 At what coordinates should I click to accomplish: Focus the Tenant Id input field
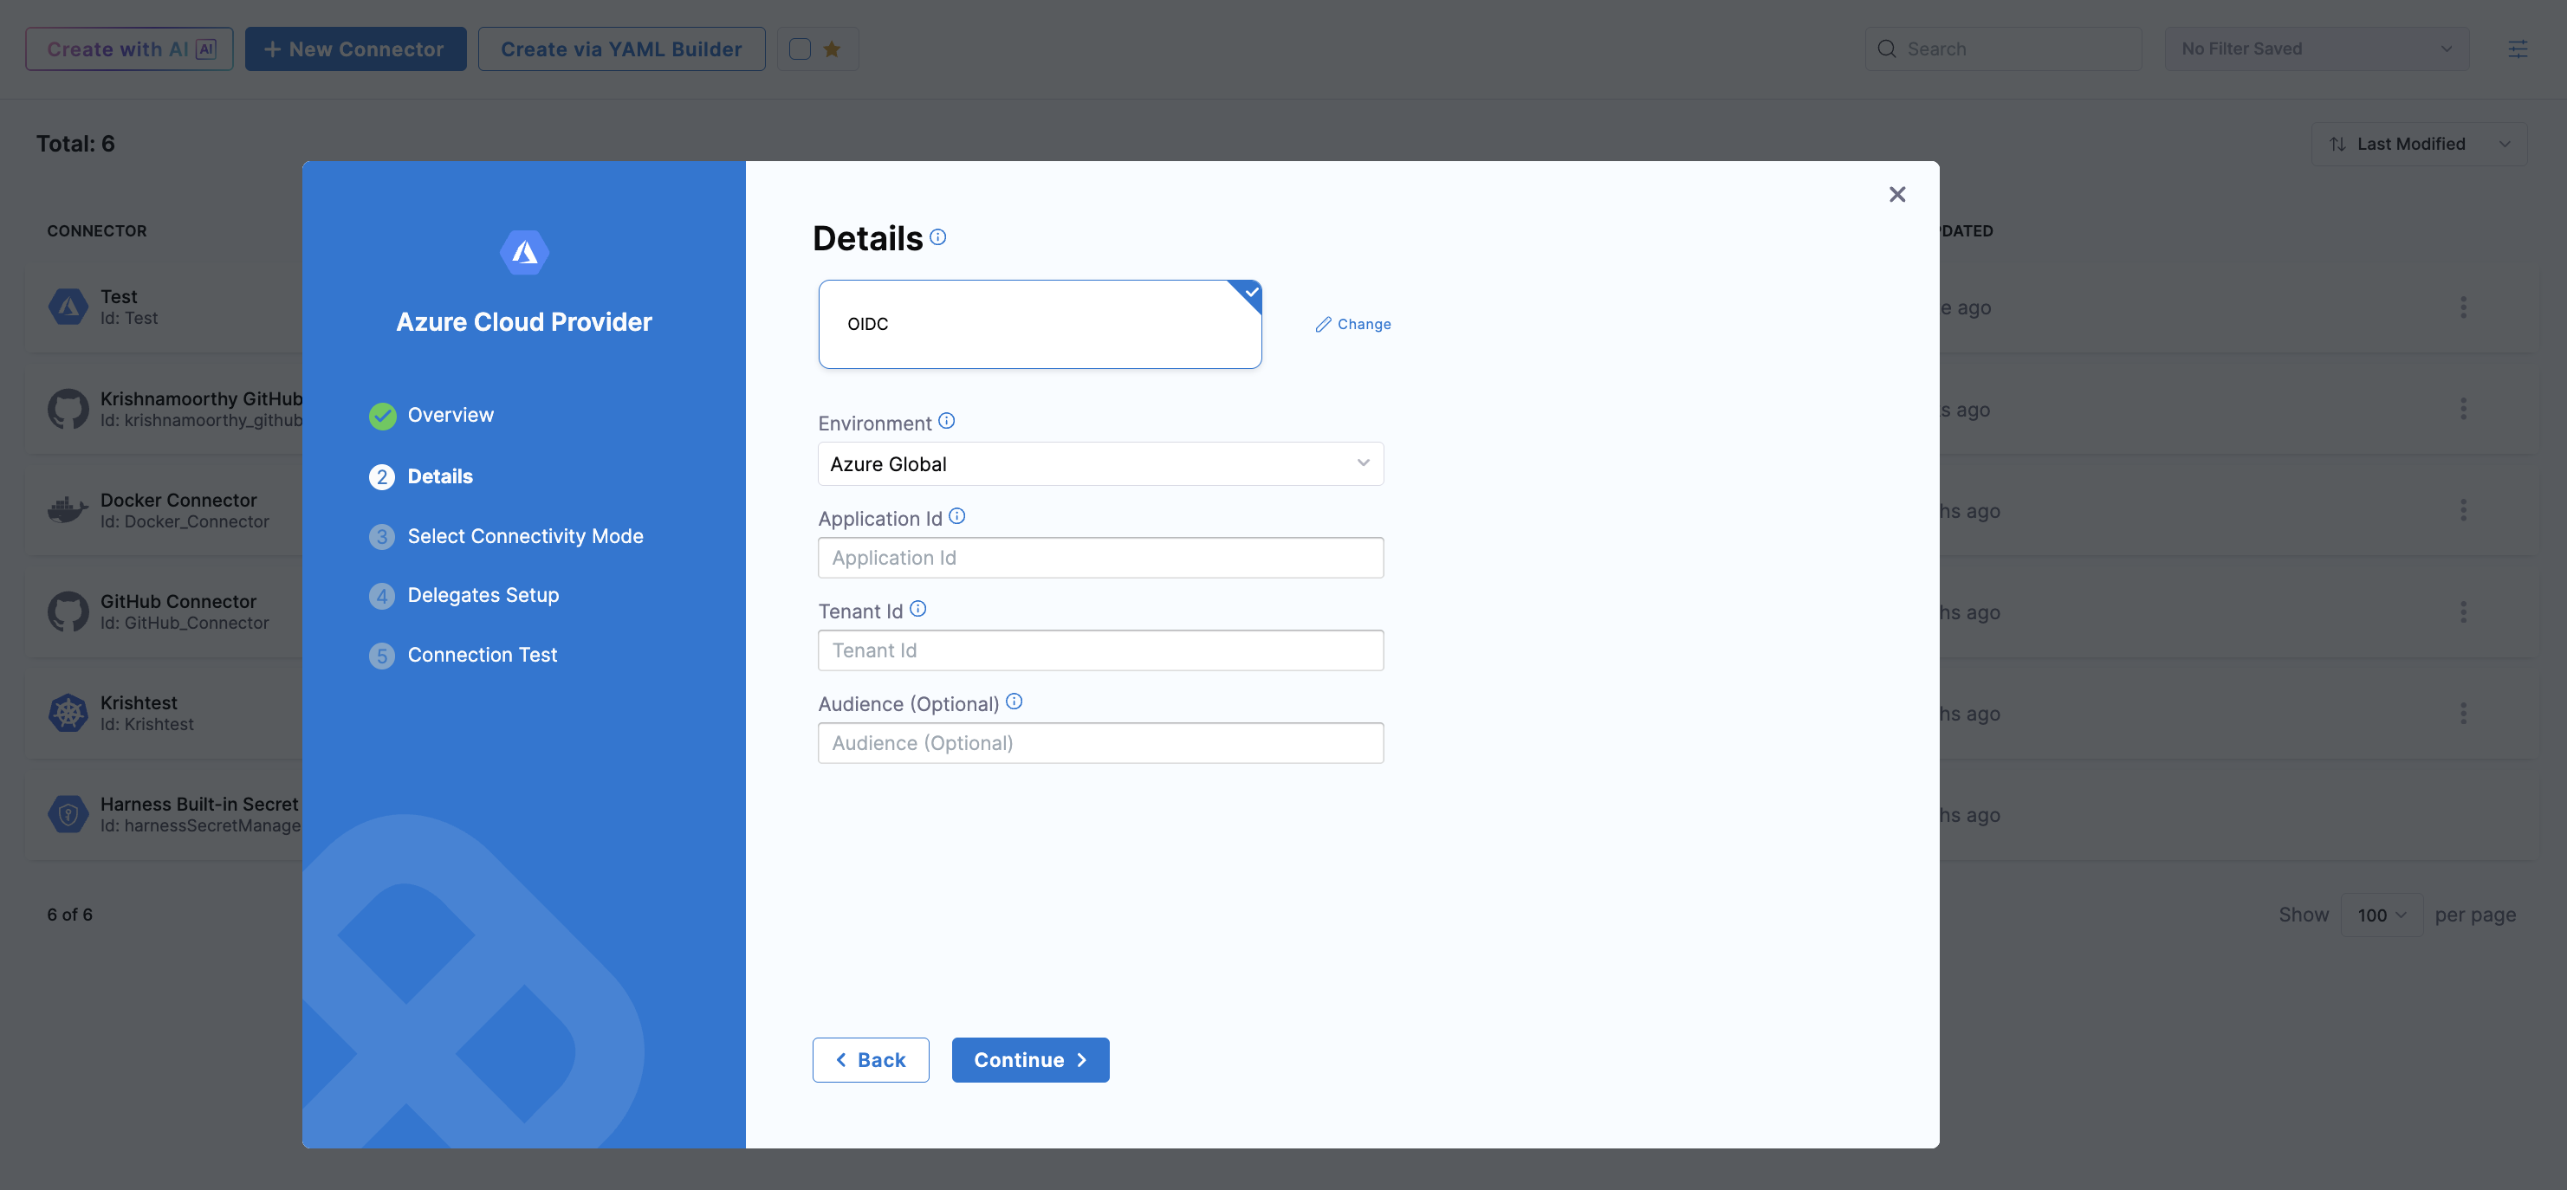coord(1100,650)
